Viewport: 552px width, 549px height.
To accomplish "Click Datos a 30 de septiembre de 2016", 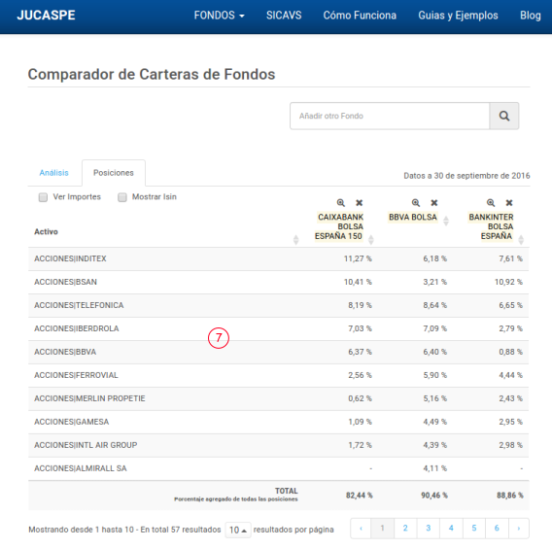I will pyautogui.click(x=466, y=176).
